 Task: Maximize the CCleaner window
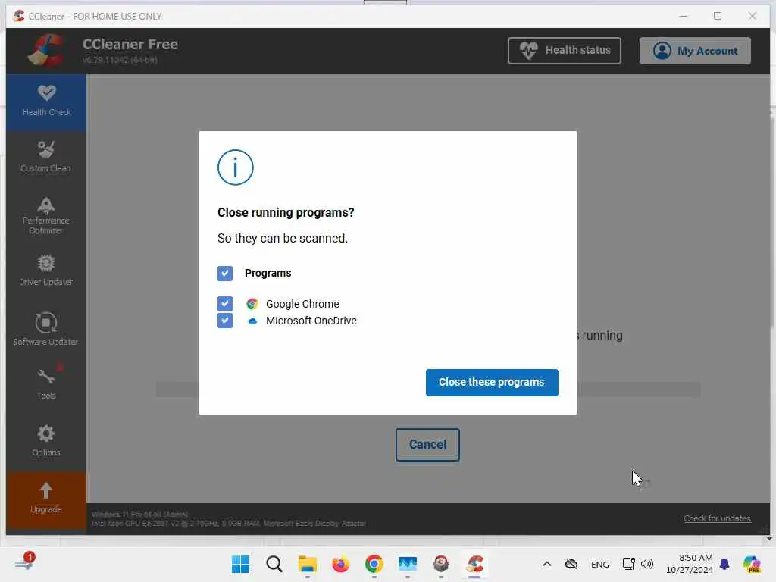point(718,16)
